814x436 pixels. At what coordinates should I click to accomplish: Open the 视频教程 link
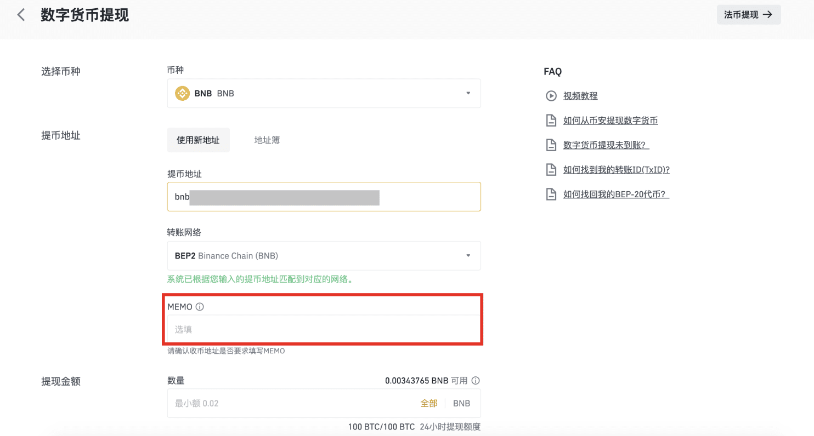[x=580, y=96]
